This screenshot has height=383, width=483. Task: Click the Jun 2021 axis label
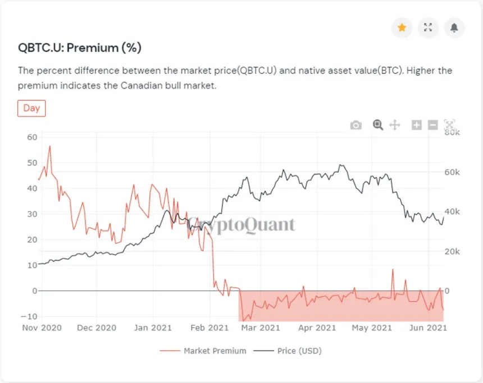(x=427, y=327)
